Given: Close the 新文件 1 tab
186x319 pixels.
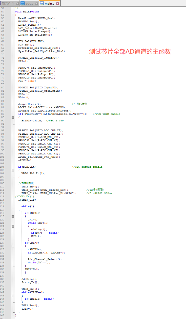Looking at the screenshot, I should (x=17, y=3).
